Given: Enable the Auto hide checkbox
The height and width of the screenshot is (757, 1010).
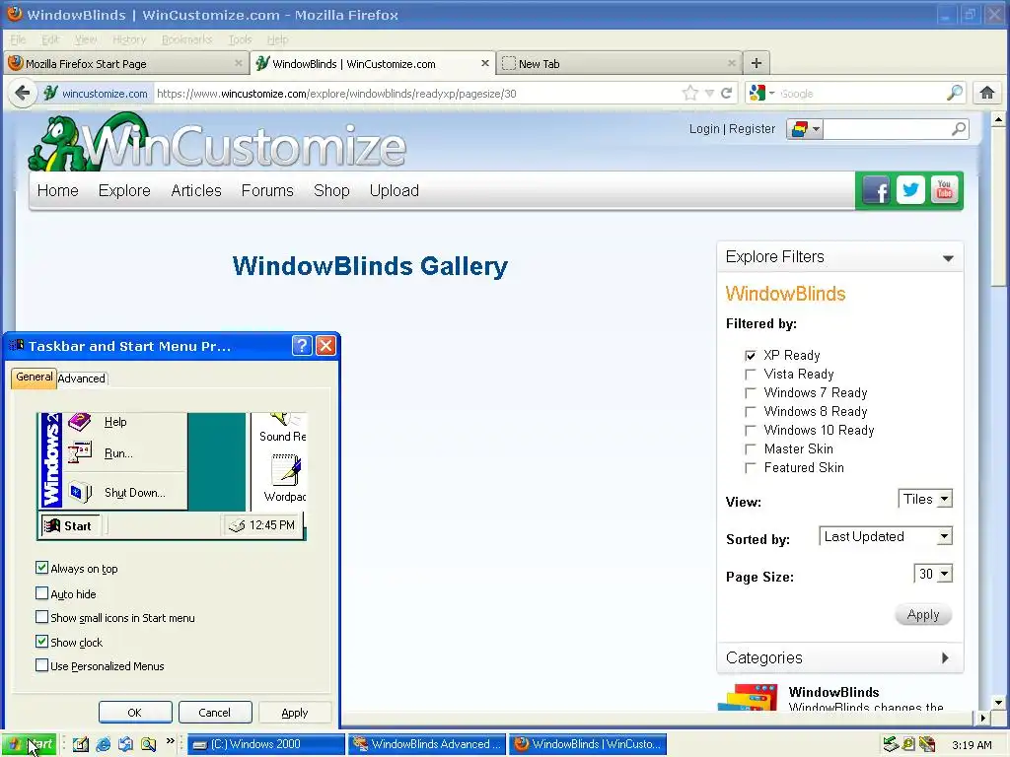Looking at the screenshot, I should 41,592.
